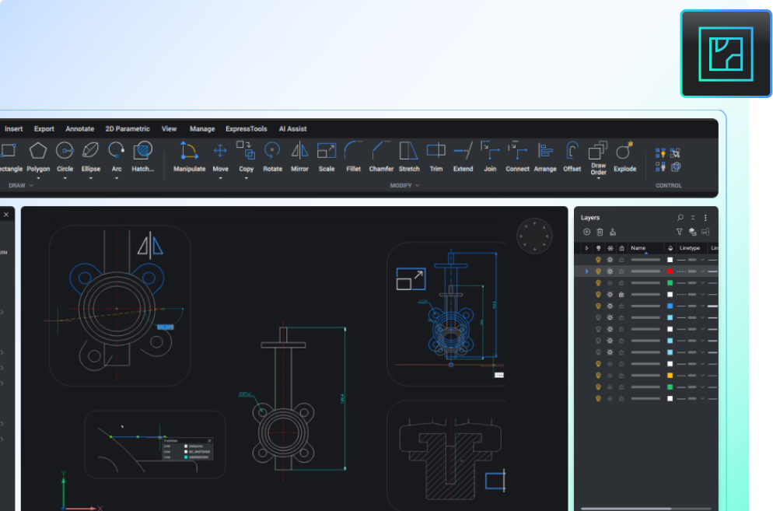Open the Arc tool dropdown arrow
Screen dimensions: 773x511
(x=117, y=178)
